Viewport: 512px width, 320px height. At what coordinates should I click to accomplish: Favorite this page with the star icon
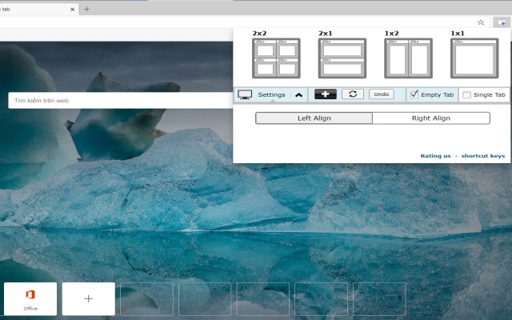pyautogui.click(x=481, y=22)
